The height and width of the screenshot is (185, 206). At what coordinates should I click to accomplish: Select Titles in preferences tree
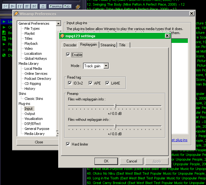coord(28,39)
